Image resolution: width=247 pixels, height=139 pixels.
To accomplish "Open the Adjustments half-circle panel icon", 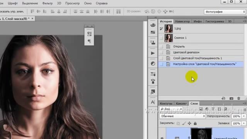I will coord(153,64).
